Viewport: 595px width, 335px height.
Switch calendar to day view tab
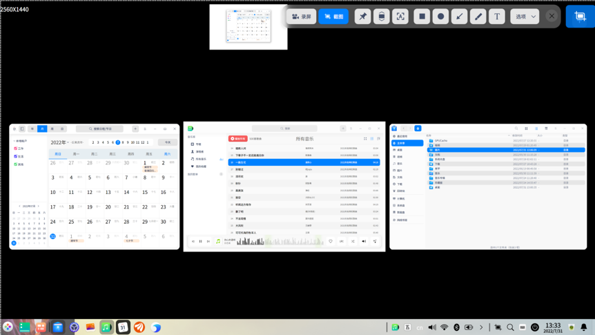pos(62,128)
